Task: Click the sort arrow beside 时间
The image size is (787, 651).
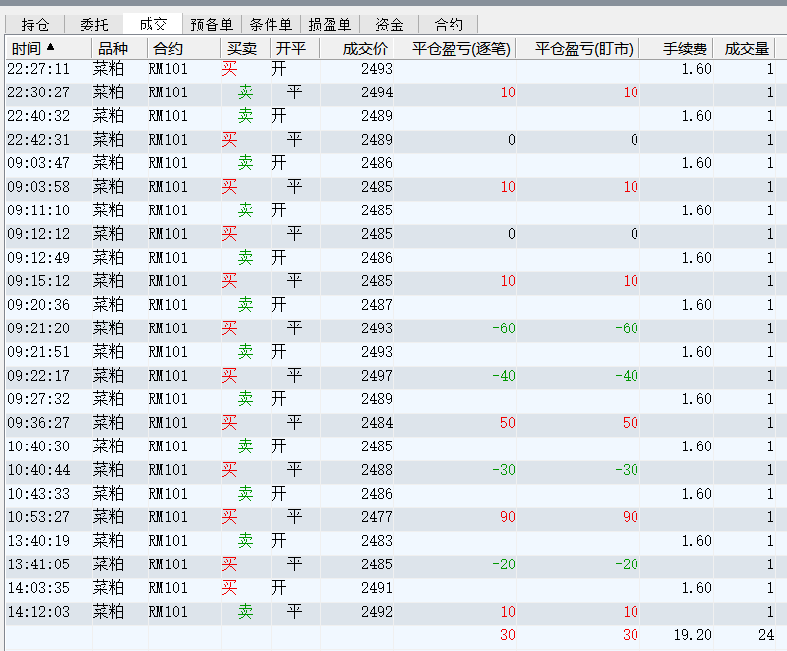Action: [x=50, y=47]
